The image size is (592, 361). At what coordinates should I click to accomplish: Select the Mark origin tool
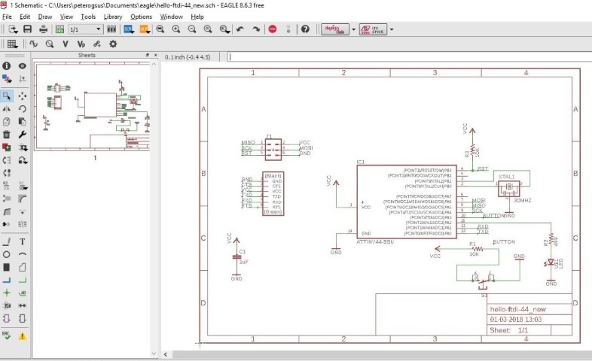23,79
